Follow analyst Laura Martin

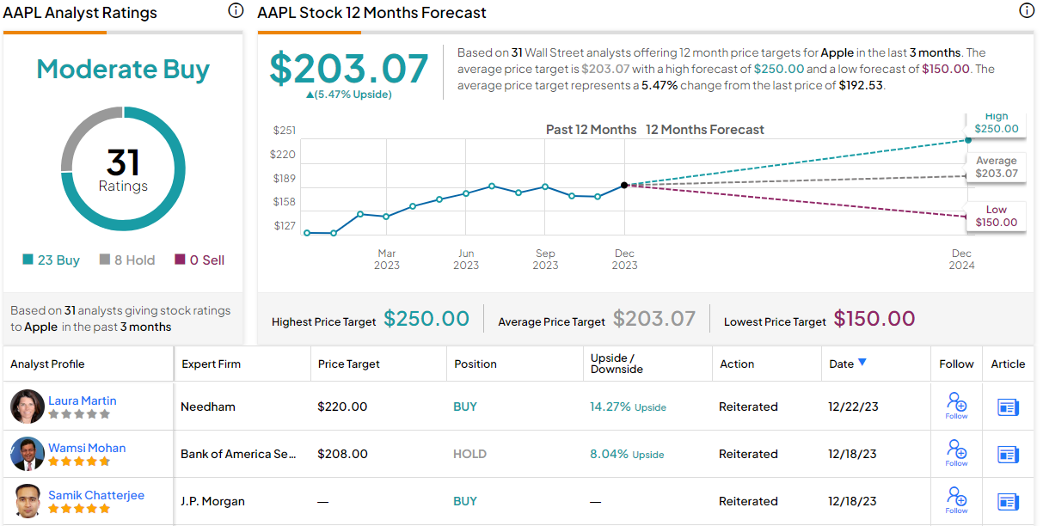pos(956,406)
